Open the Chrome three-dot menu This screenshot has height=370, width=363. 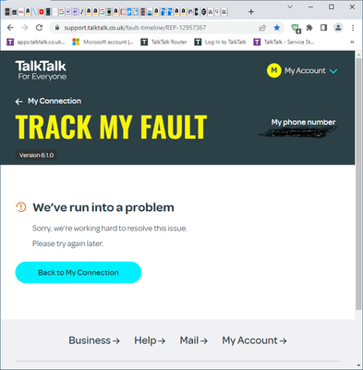(x=353, y=28)
